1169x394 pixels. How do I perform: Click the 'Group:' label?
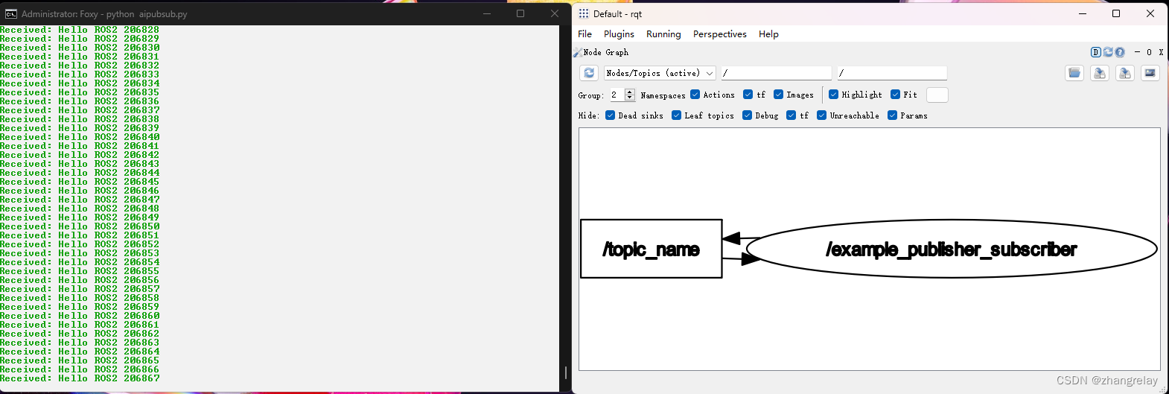[x=590, y=95]
